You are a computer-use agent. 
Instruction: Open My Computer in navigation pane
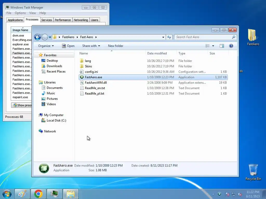[x=54, y=115]
